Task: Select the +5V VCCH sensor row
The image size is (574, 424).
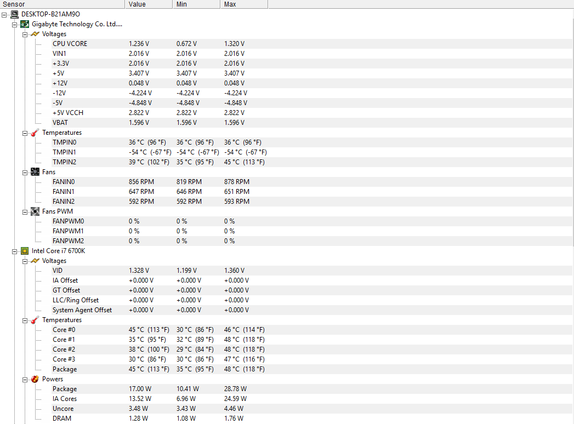Action: tap(312, 113)
